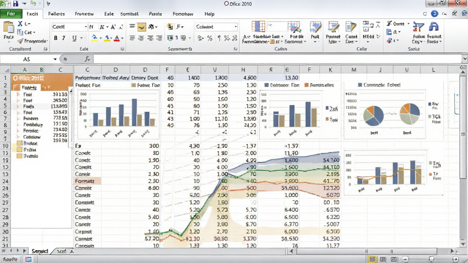Screen dimensions: 468x263
Task: Open the Name Box dropdown next to AS
Action: pos(55,59)
